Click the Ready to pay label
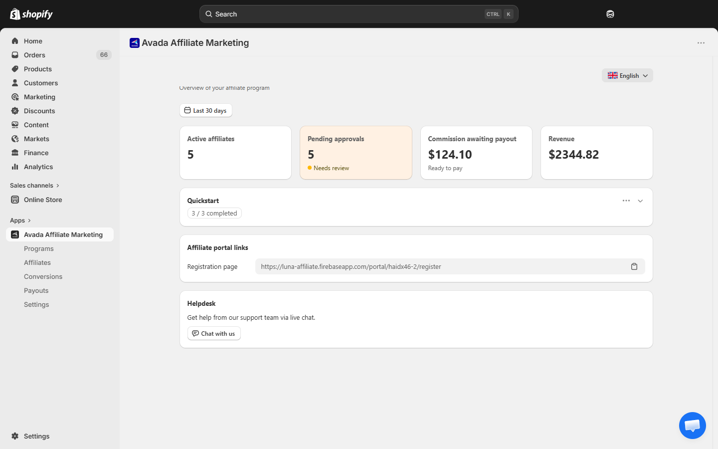The height and width of the screenshot is (449, 718). tap(445, 168)
